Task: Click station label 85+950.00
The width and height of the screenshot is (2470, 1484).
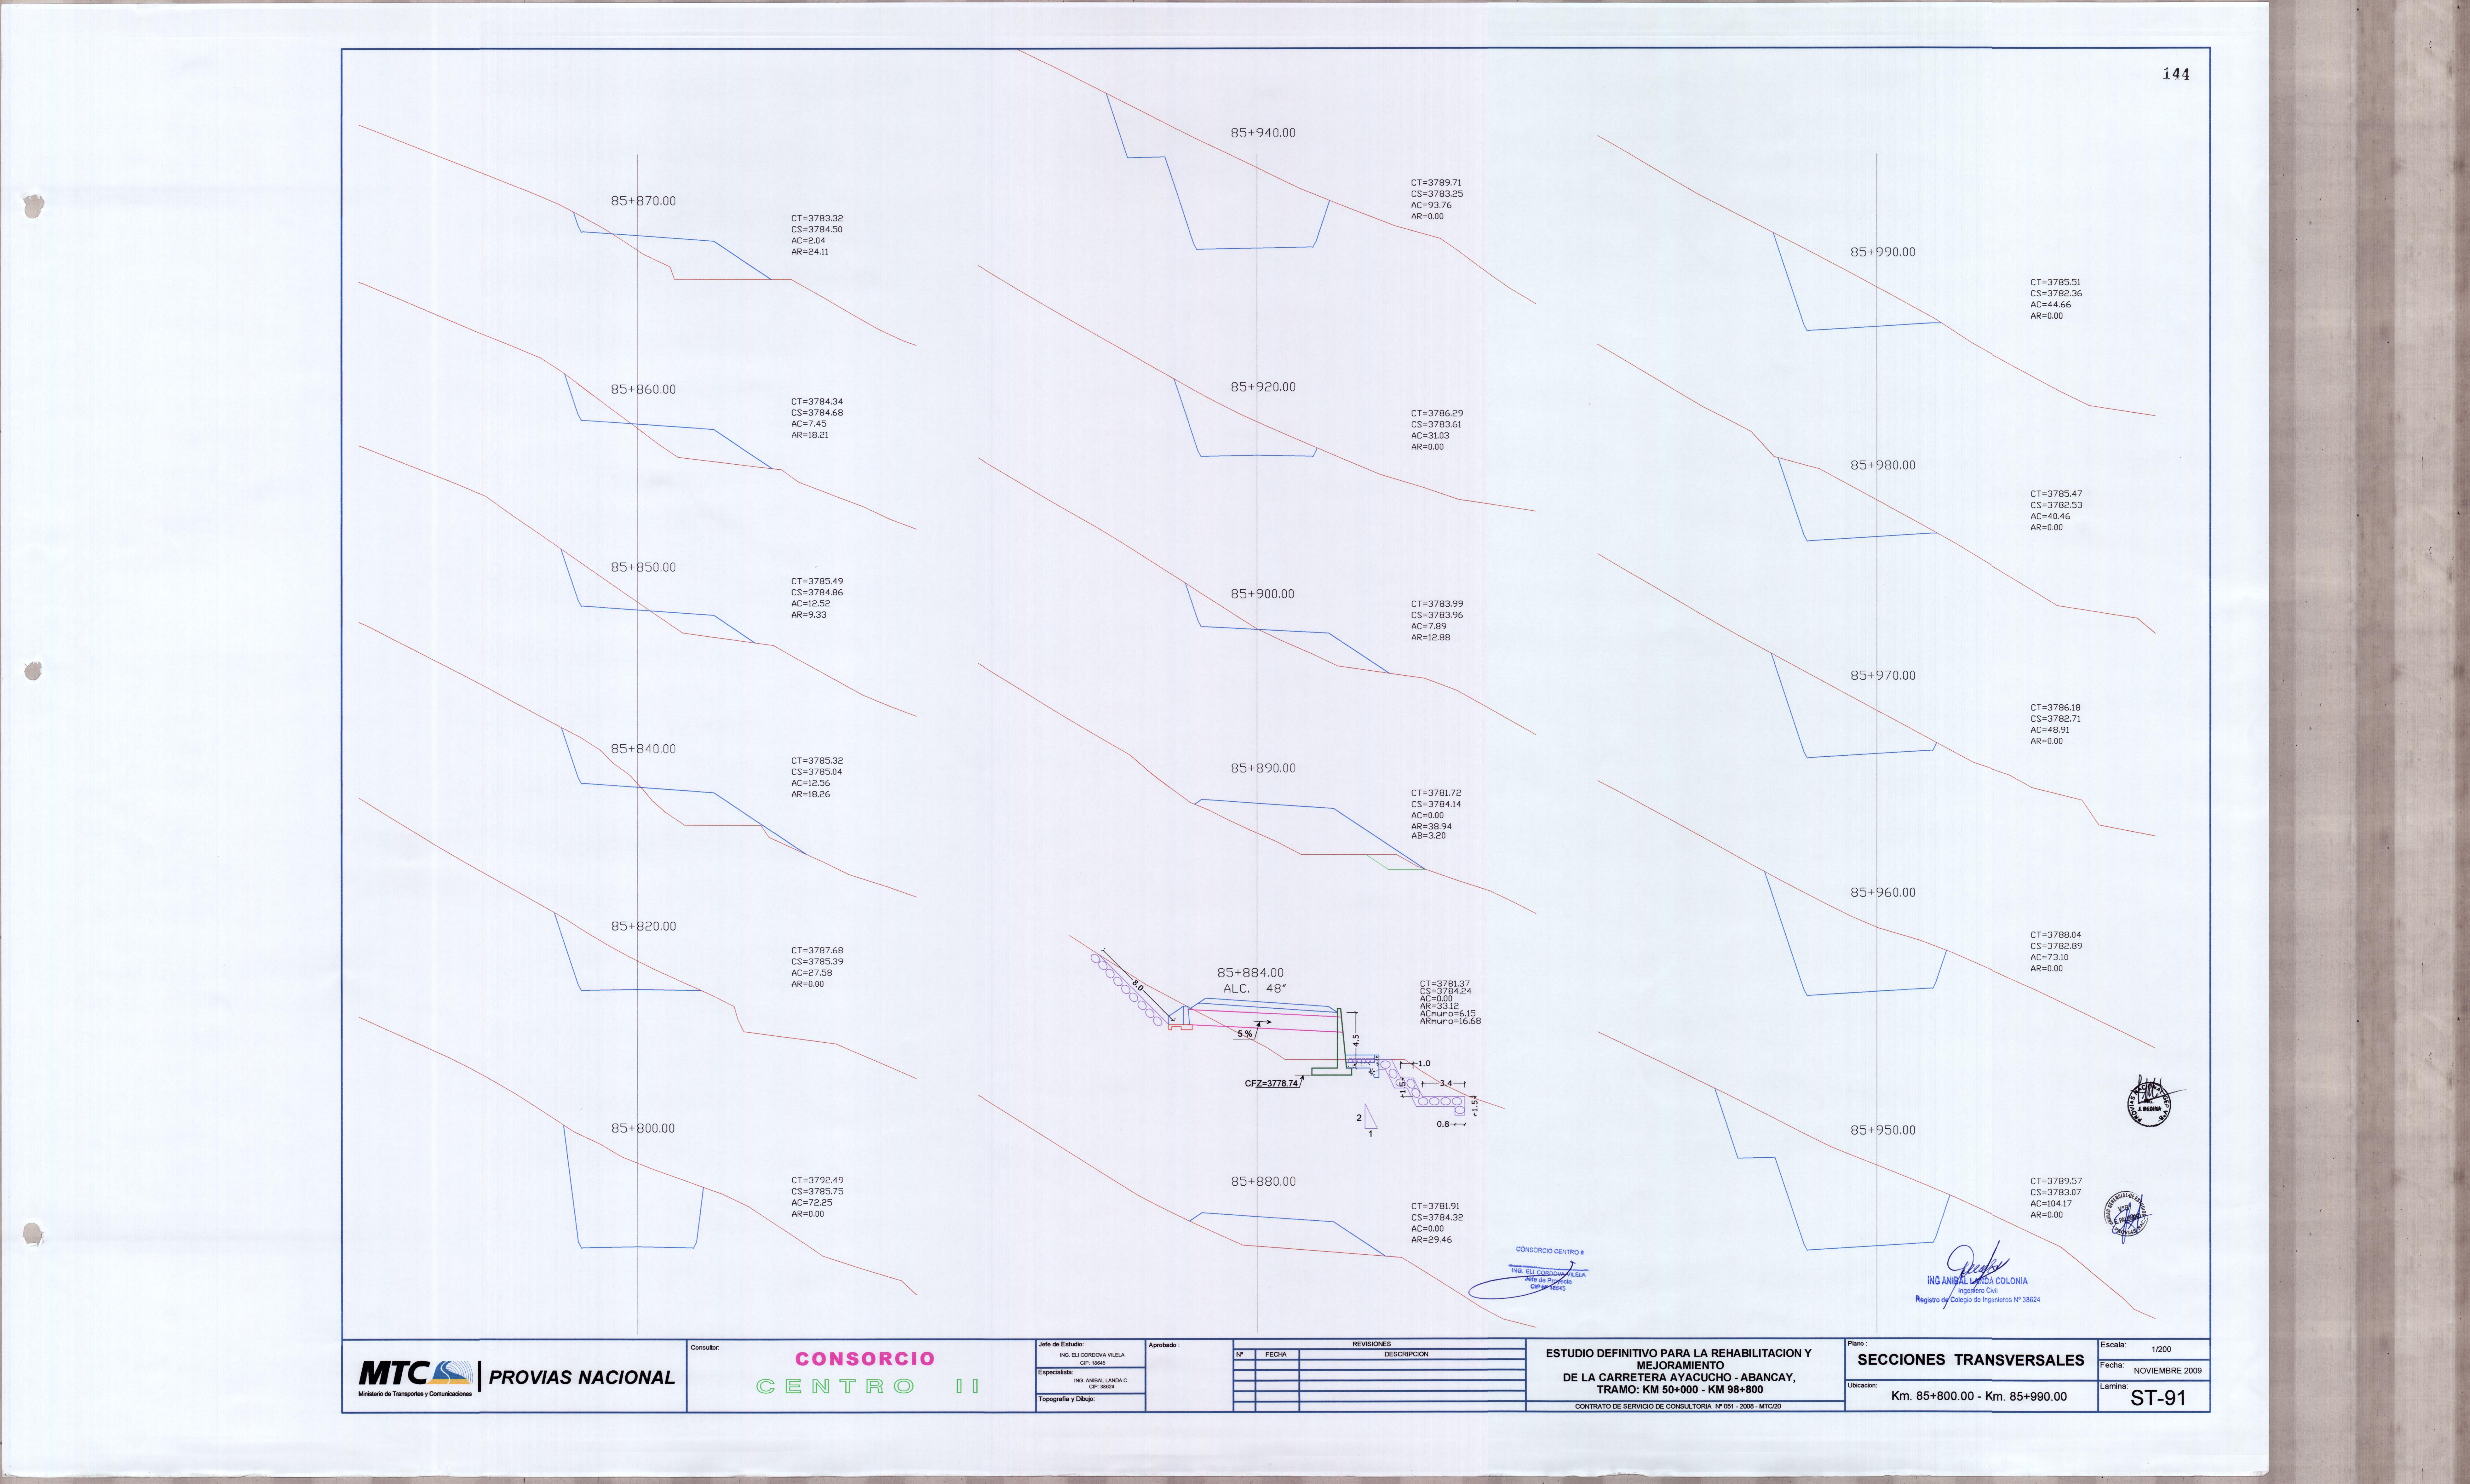Action: (1883, 1130)
